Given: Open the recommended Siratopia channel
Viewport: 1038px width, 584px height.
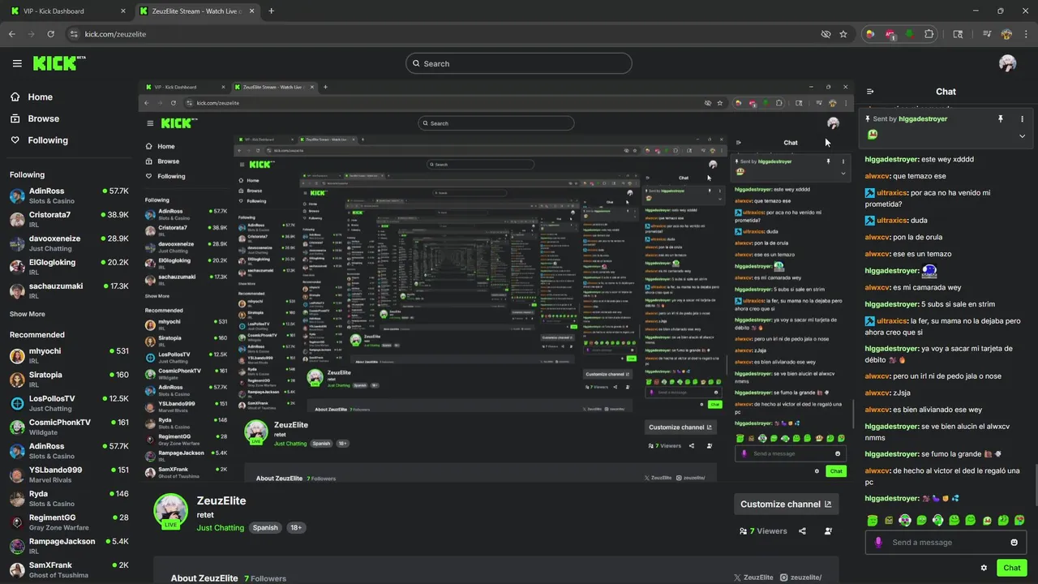Looking at the screenshot, I should pos(69,380).
